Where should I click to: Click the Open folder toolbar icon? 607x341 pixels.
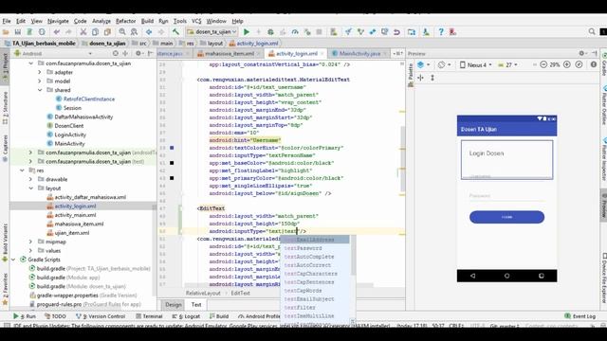pos(6,32)
